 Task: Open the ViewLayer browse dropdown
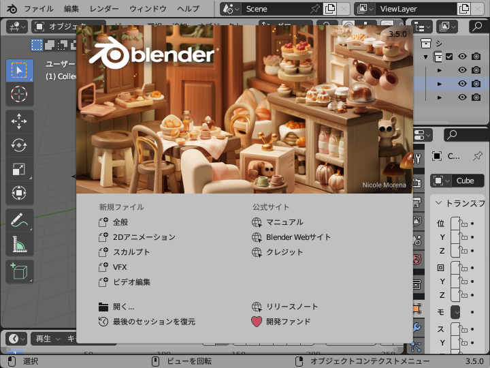pyautogui.click(x=365, y=9)
